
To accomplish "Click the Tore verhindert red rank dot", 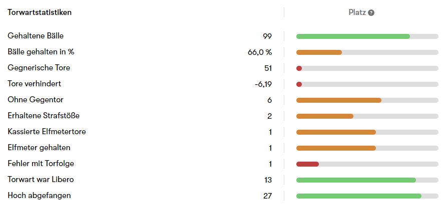I will (x=299, y=84).
